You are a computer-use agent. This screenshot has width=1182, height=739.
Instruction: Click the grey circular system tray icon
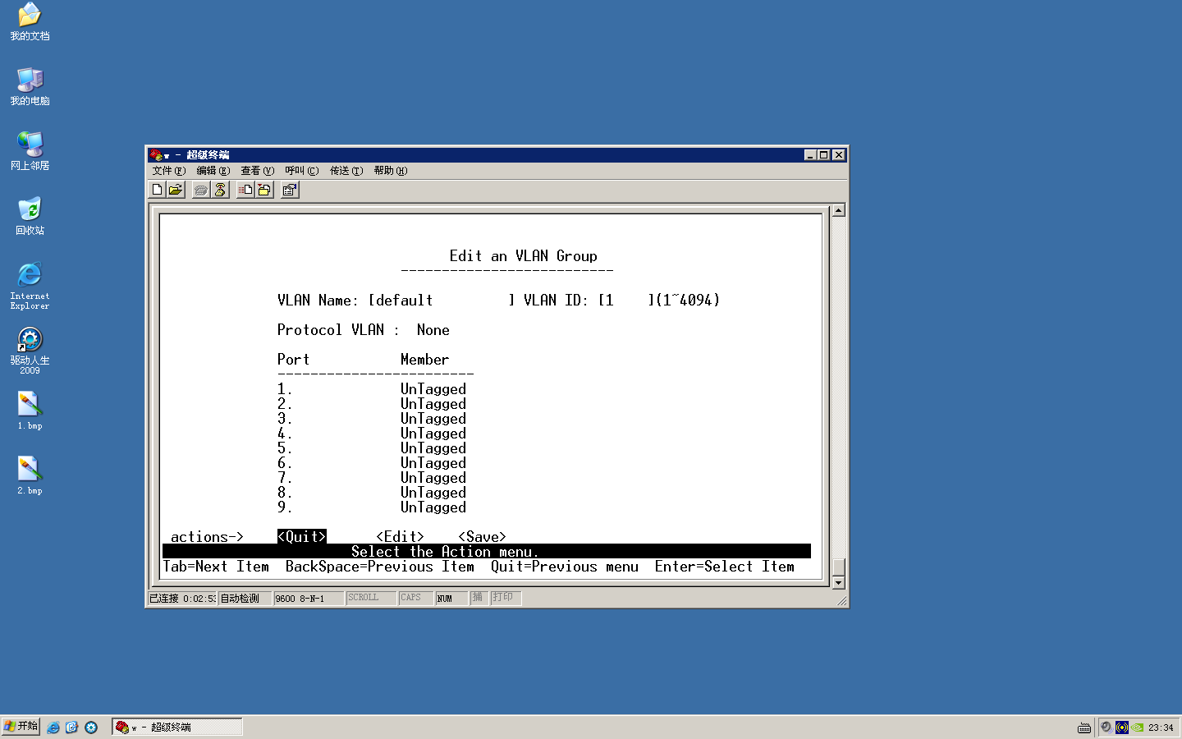1106,728
